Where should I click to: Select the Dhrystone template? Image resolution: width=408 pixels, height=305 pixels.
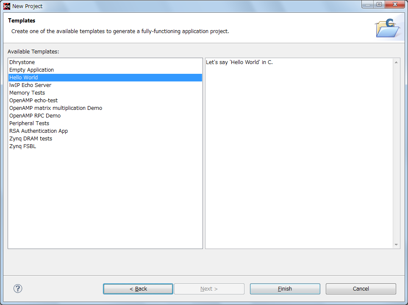pos(22,62)
